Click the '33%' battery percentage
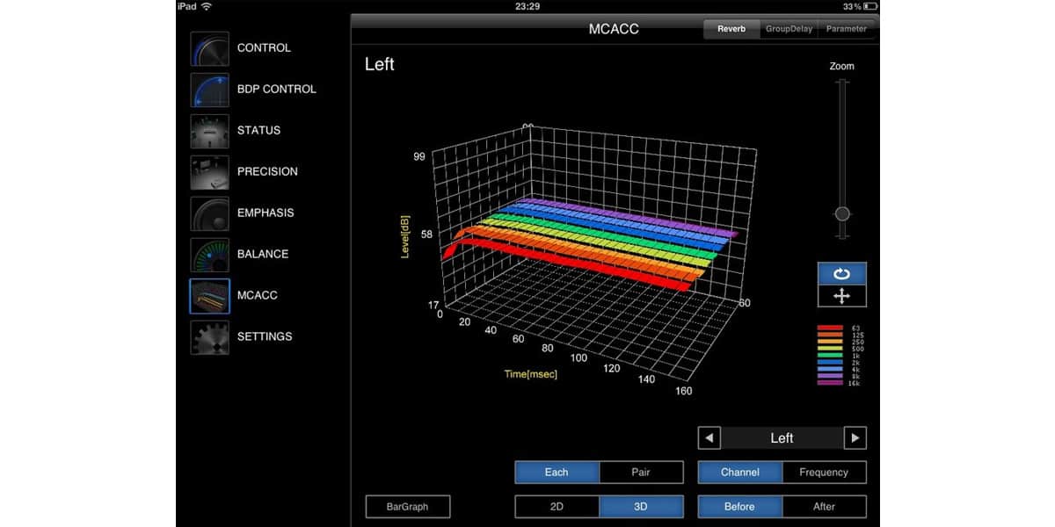Screen dimensions: 1055x527 coord(851,6)
